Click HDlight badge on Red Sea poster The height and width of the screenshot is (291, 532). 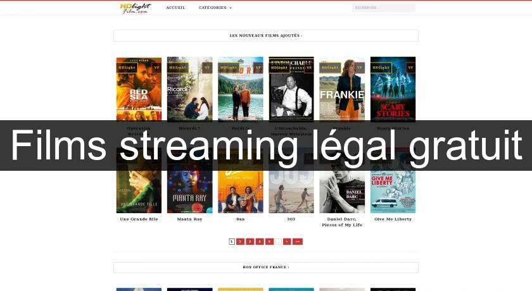coord(127,68)
